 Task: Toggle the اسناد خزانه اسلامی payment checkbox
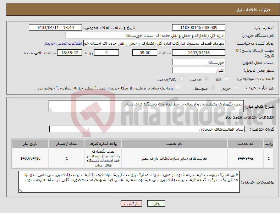[x=178, y=87]
